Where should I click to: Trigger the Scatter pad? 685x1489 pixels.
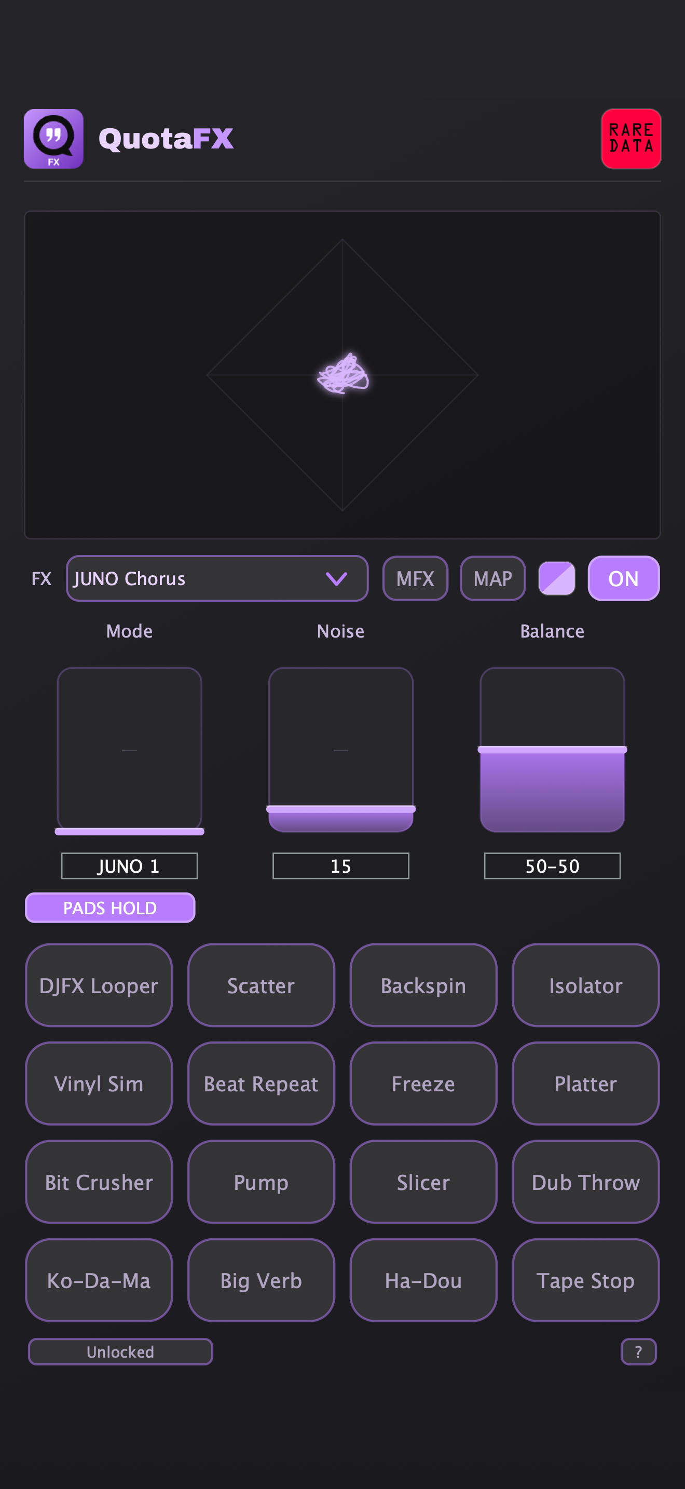pos(261,985)
